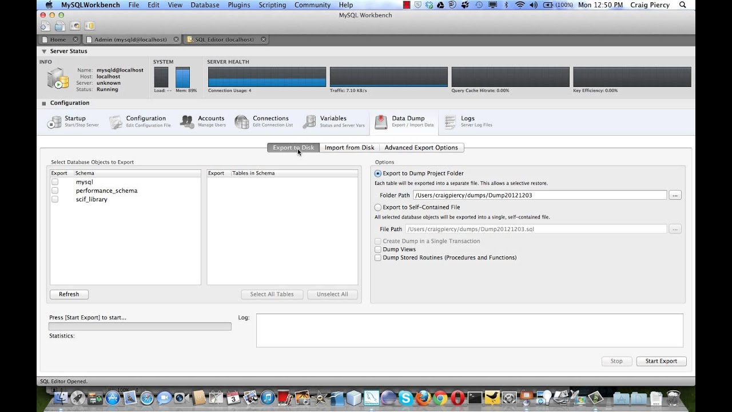This screenshot has height=412, width=732.
Task: Switch to Advanced Export Options tab
Action: click(x=421, y=148)
